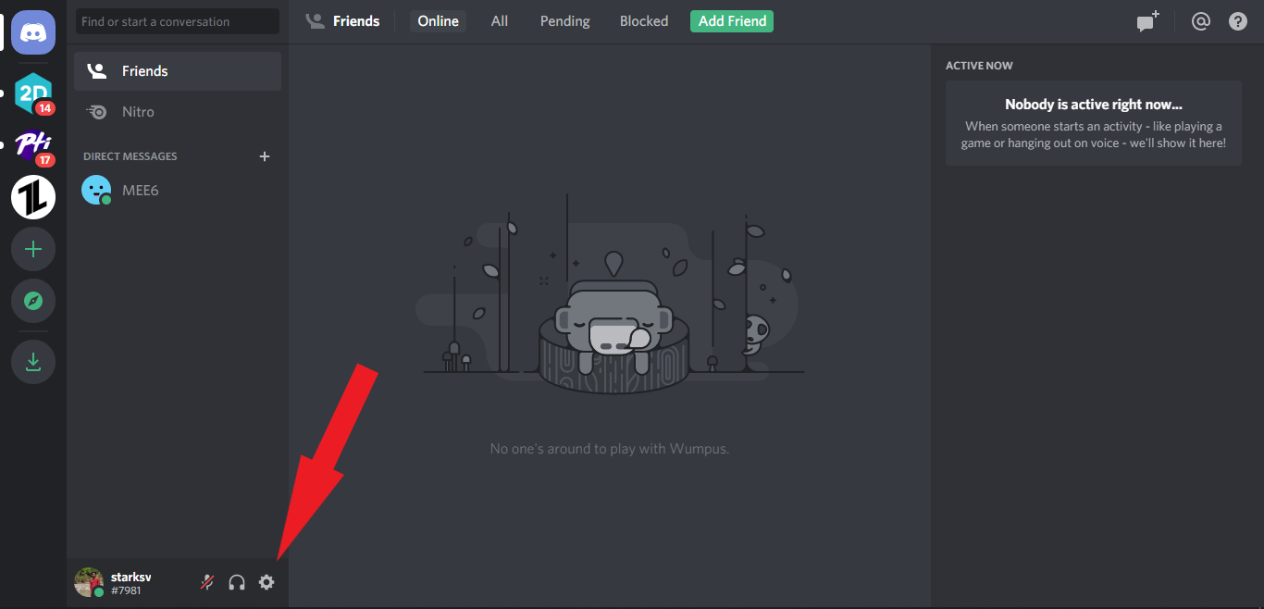Click the ACTIVE NOW heading
This screenshot has height=609, width=1264.
click(x=979, y=66)
